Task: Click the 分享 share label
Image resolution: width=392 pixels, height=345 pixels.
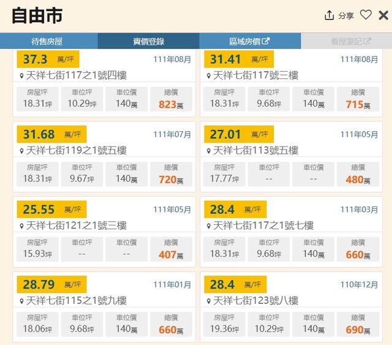Action: coord(346,16)
